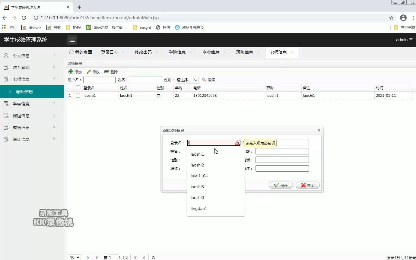Click the 姓名 search input field
Screen dimensions: 416x260
(x=146, y=80)
